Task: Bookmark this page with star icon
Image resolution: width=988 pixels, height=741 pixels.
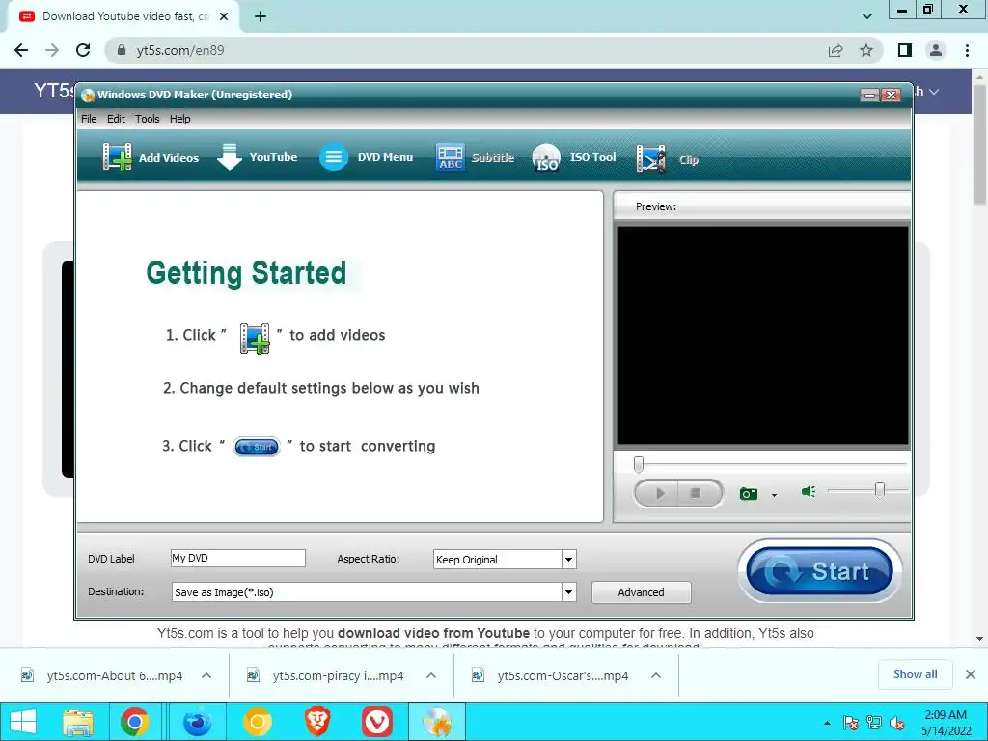Action: coord(866,50)
